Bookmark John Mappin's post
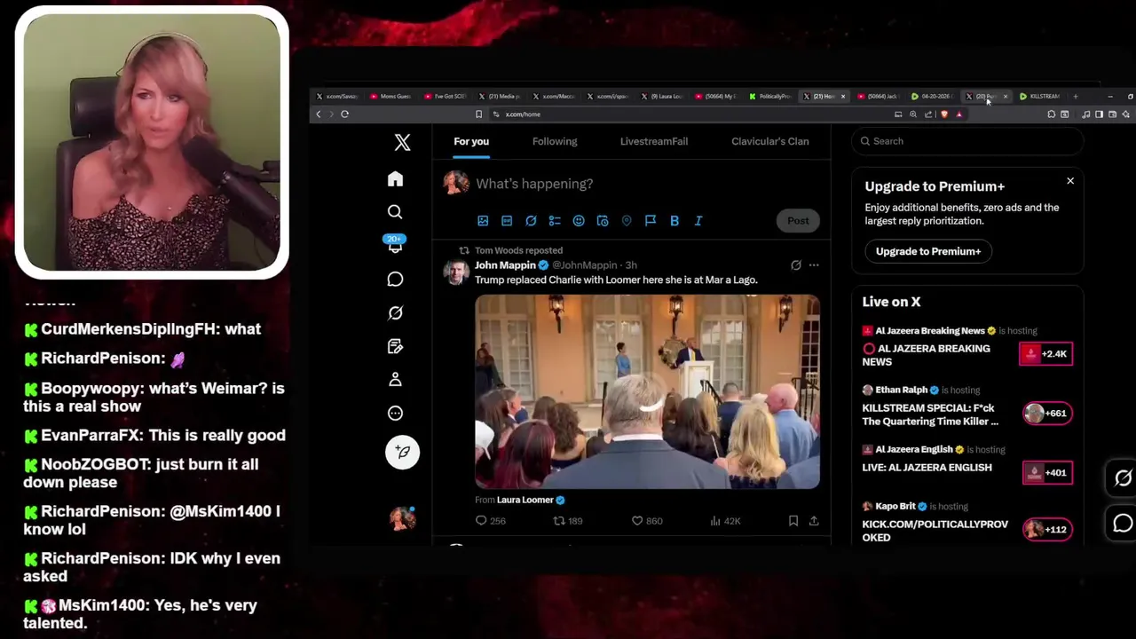 793,521
